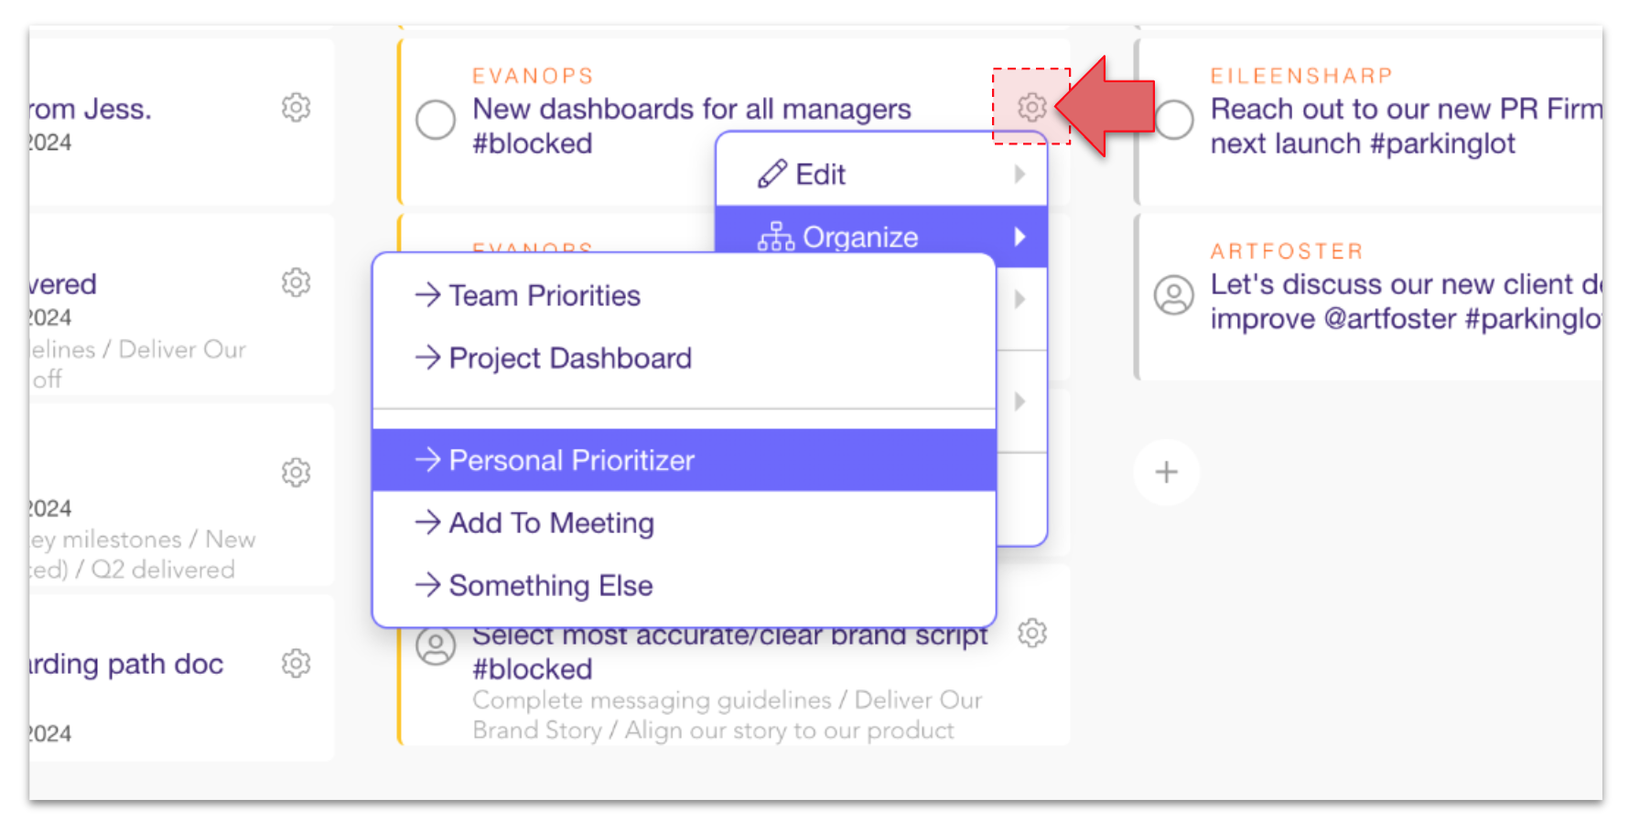Mark 'New dashboards for all managers' complete
The height and width of the screenshot is (832, 1629).
(x=436, y=120)
